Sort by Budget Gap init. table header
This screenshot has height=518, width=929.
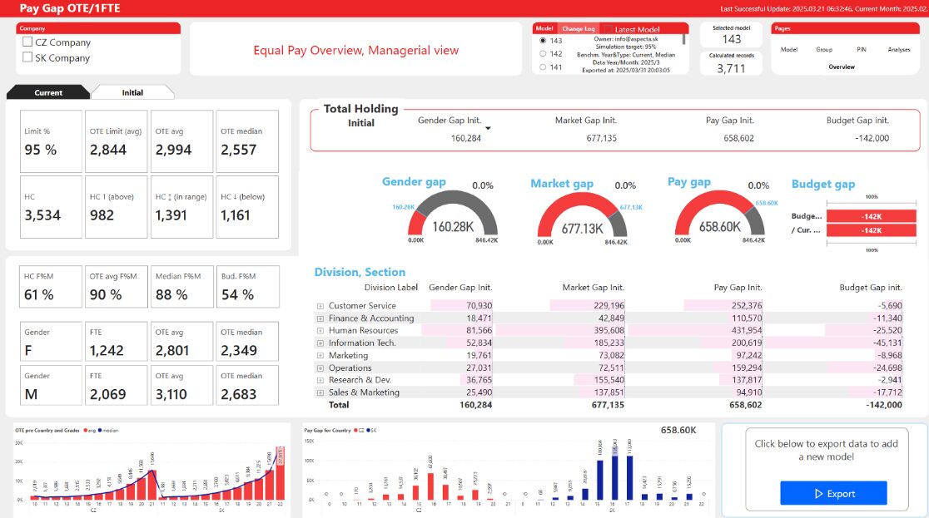pyautogui.click(x=871, y=287)
